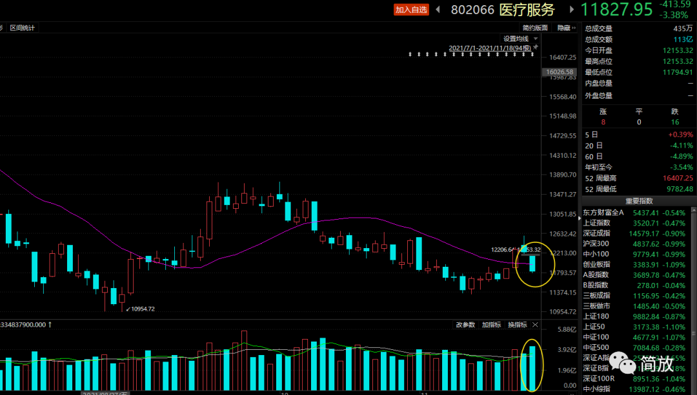Go to previous stock with left arrow
697x395 pixels.
(x=438, y=10)
